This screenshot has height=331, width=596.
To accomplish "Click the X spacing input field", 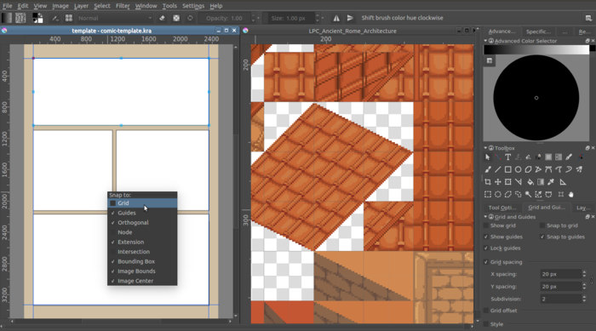I will click(561, 274).
